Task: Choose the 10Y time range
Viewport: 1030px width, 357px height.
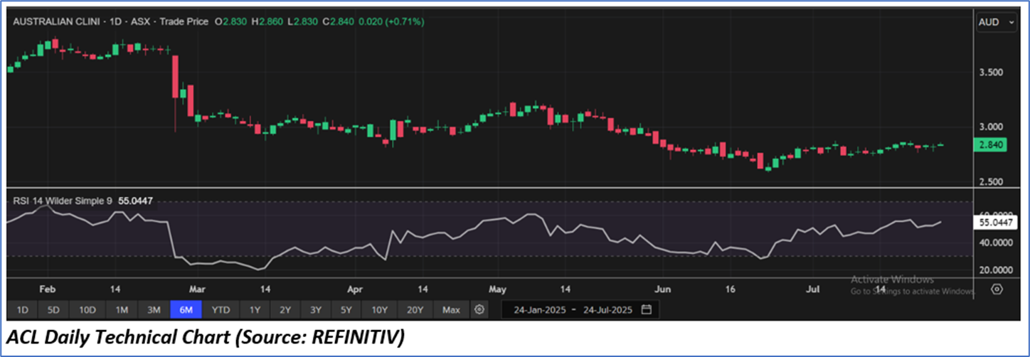Action: (x=379, y=310)
